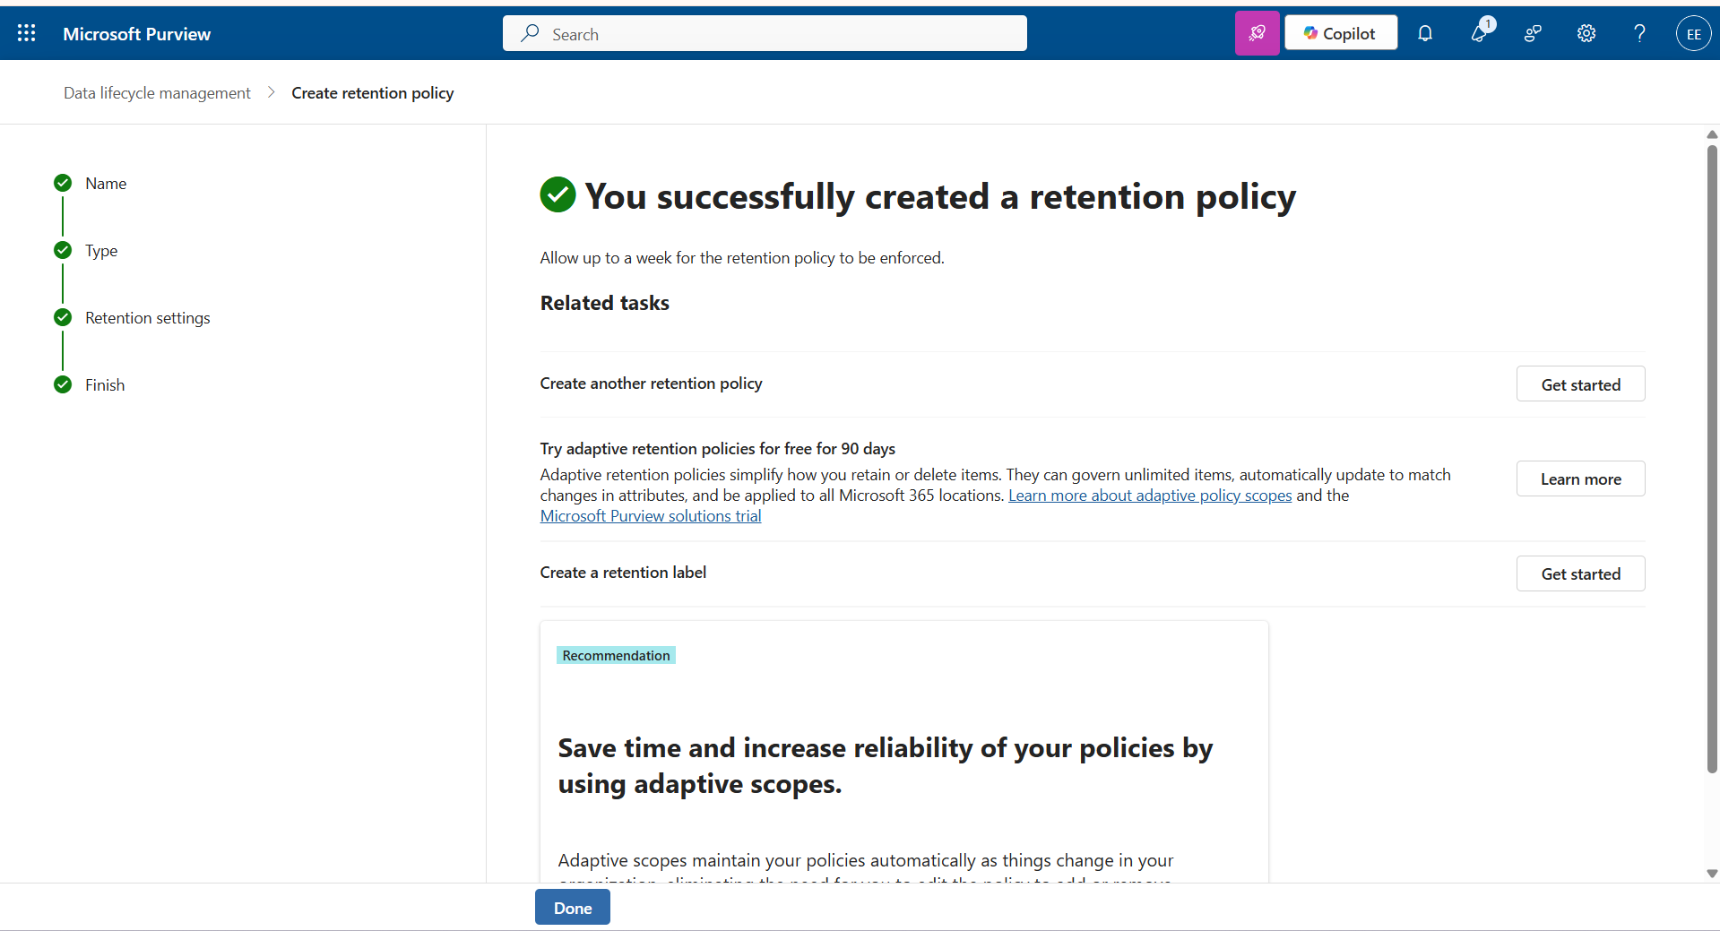
Task: Open the EE account menu
Action: 1693,33
